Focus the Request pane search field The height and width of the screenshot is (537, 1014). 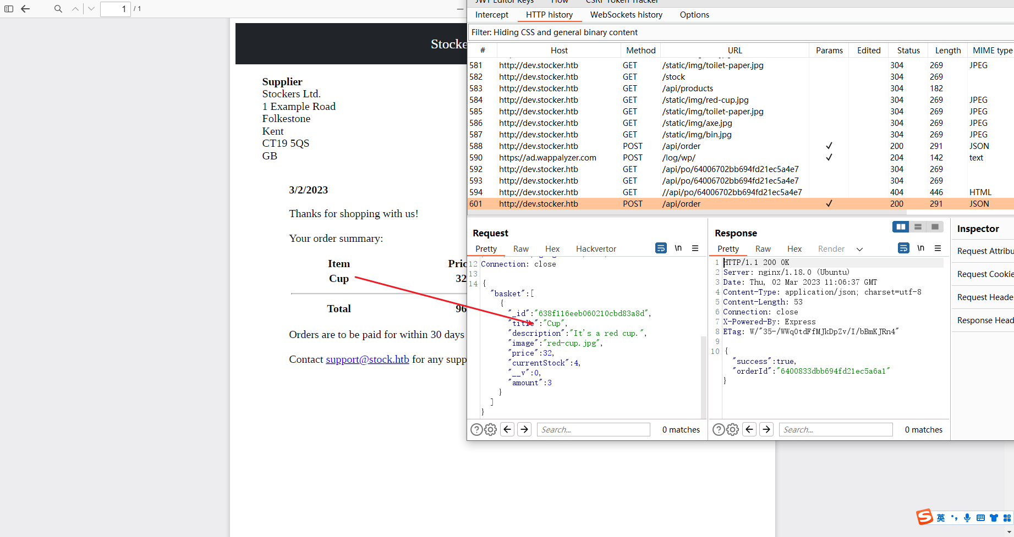pos(594,430)
